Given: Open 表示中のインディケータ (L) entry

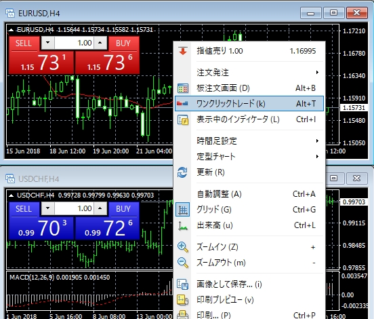Looking at the screenshot, I should 249,119.
